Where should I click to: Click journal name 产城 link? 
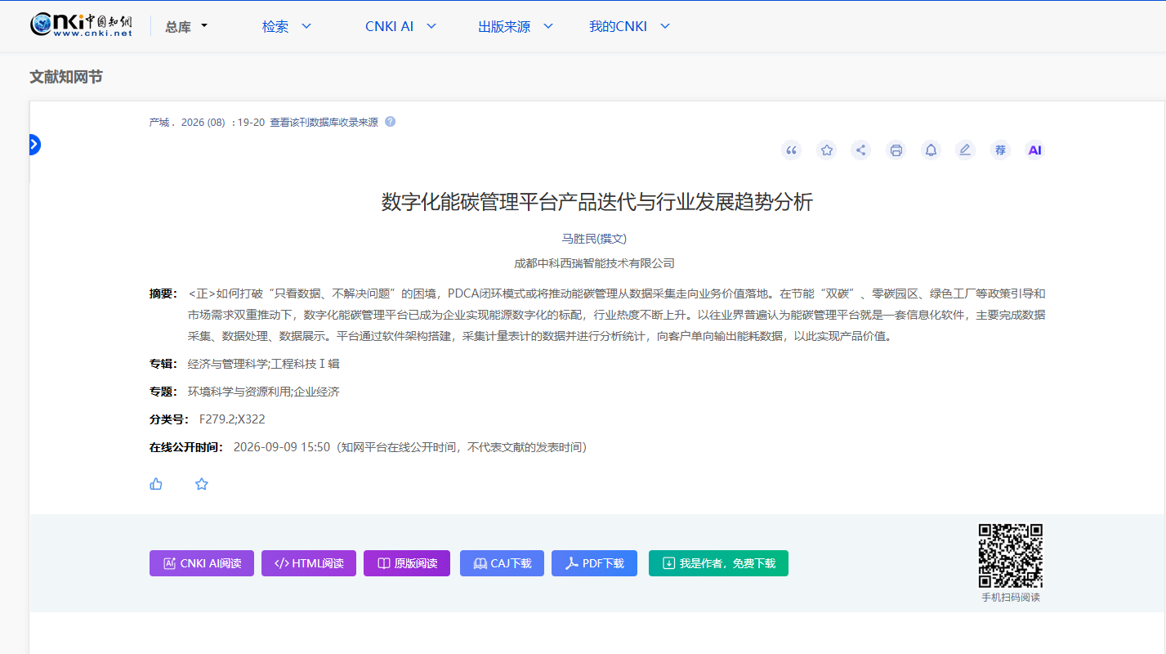159,123
